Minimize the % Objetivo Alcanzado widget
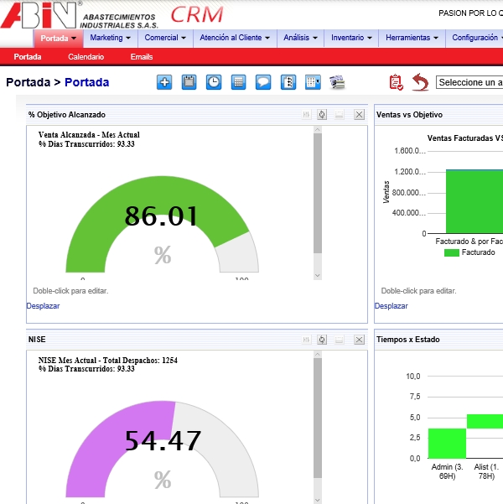 (339, 114)
